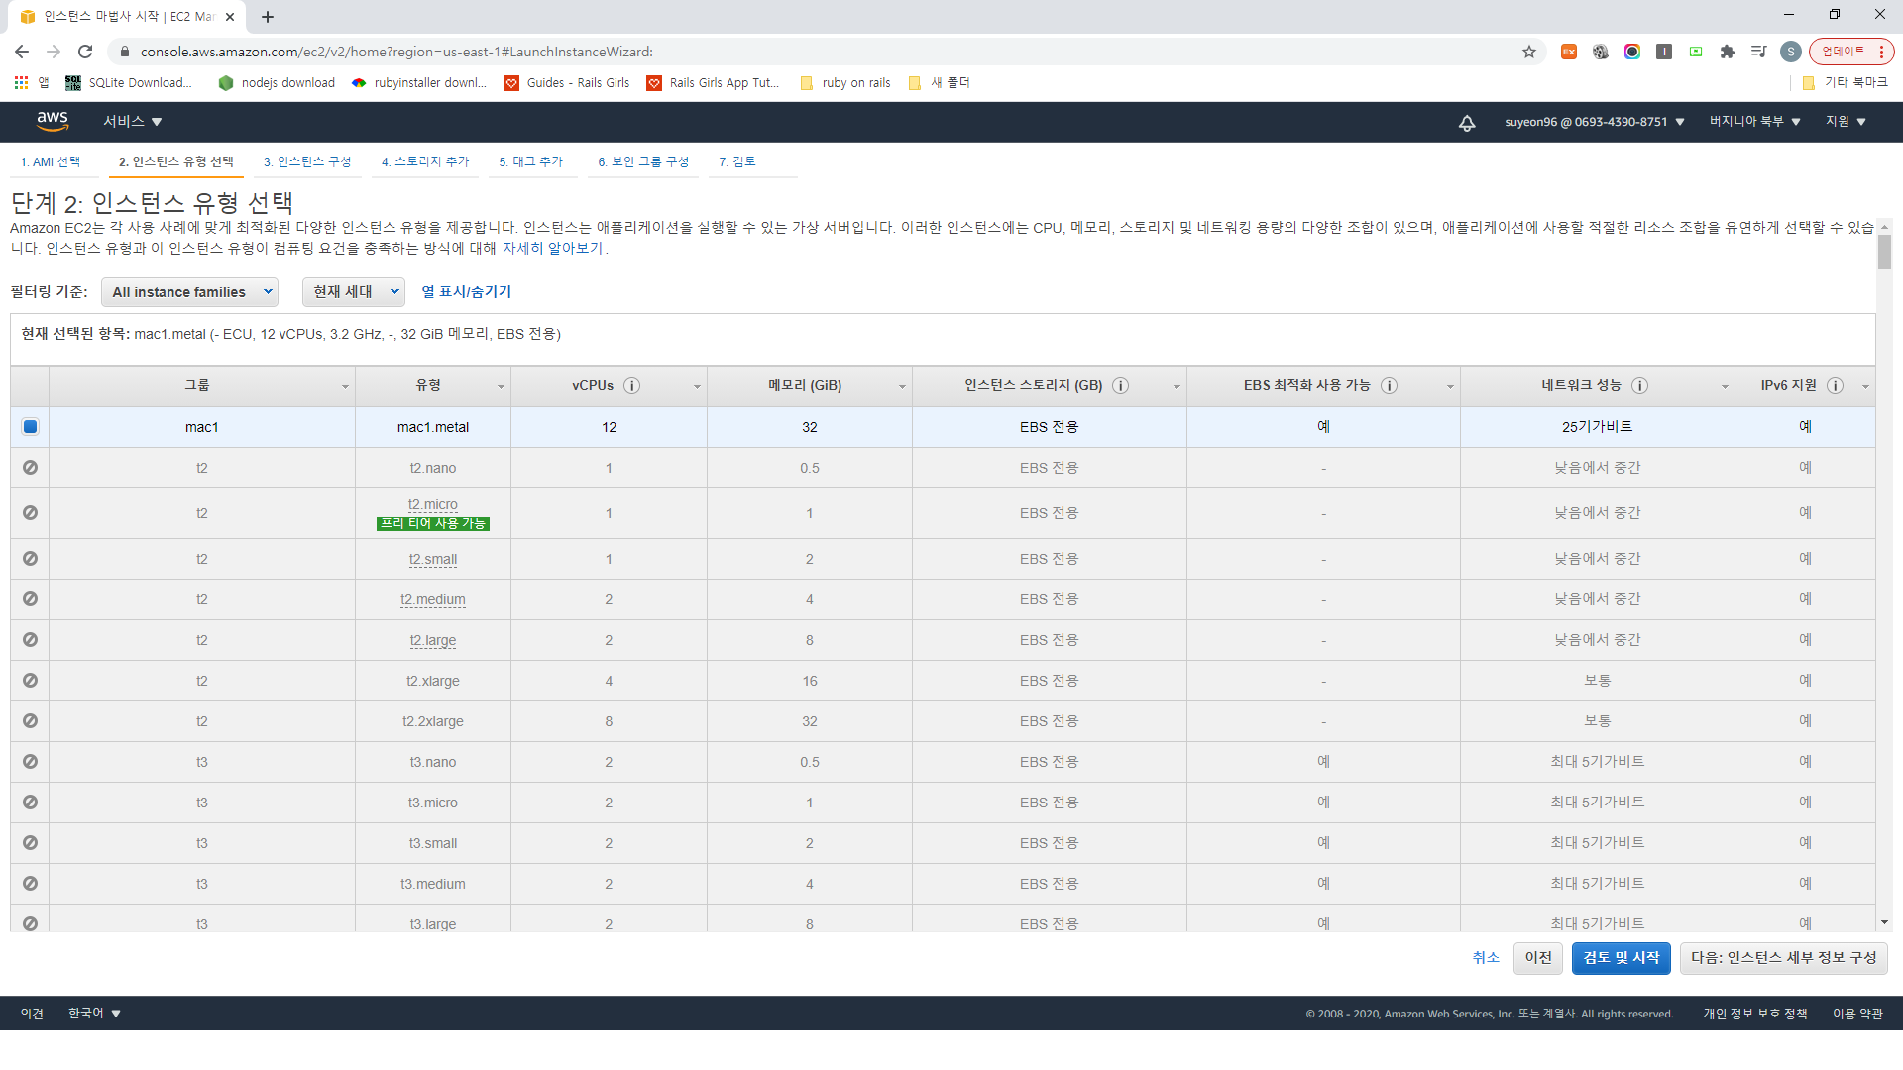Click the disabled selector for t2.medium row
The width and height of the screenshot is (1903, 1070).
click(x=30, y=599)
